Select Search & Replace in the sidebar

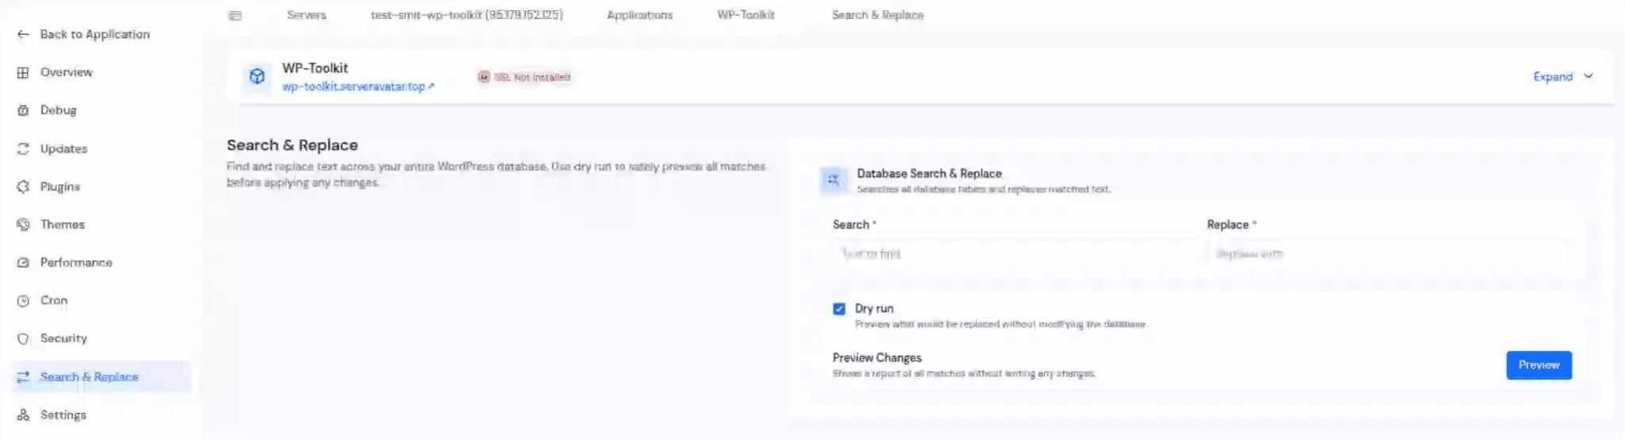[x=102, y=377]
